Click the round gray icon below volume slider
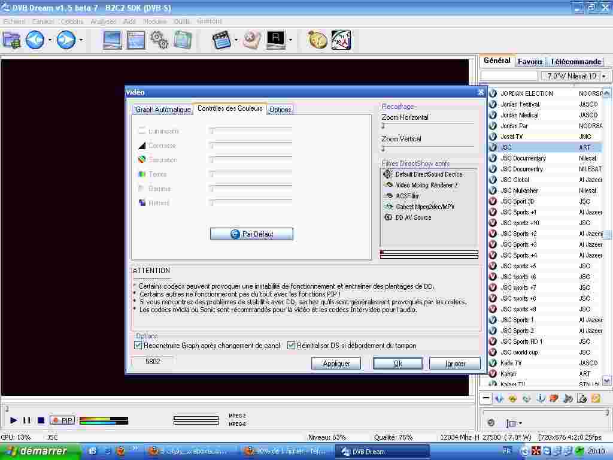The image size is (613, 460). click(x=491, y=422)
